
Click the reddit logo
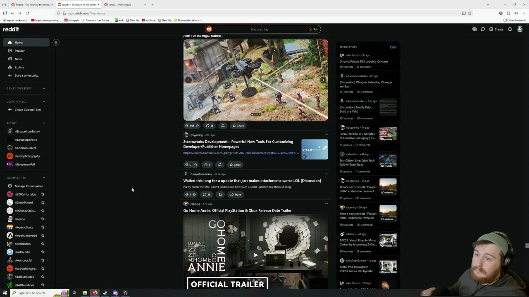point(11,29)
